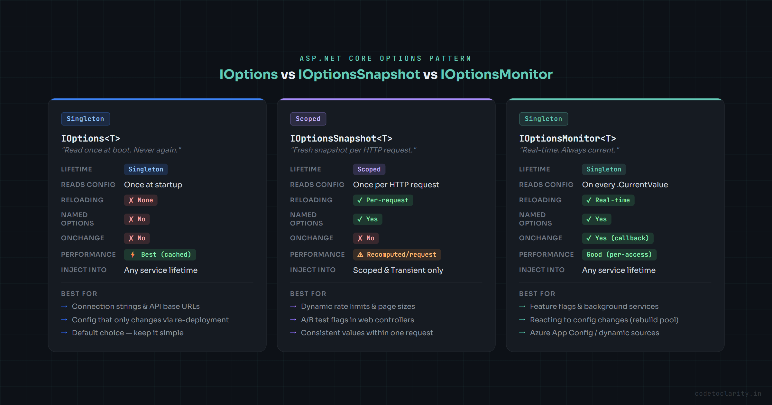Expand the arrow beside Dynamic rate limits & page sizes

pyautogui.click(x=293, y=306)
